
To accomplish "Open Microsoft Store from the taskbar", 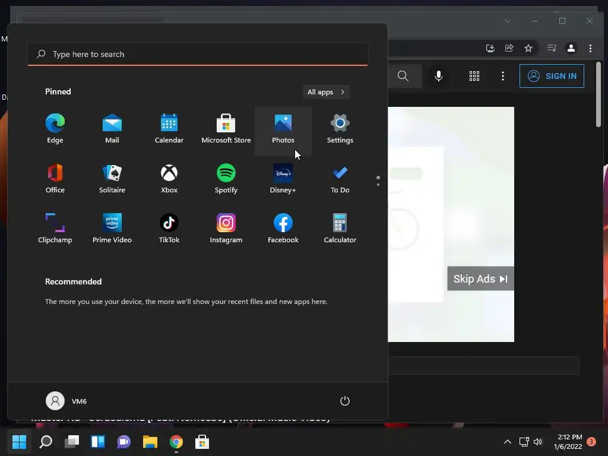I will pos(202,442).
